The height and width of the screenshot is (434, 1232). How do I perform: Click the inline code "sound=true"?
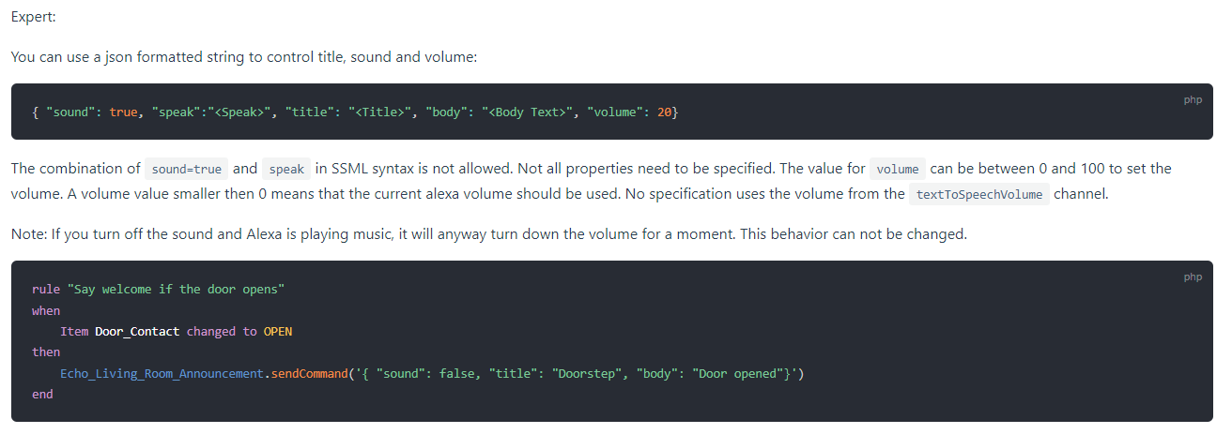[184, 170]
